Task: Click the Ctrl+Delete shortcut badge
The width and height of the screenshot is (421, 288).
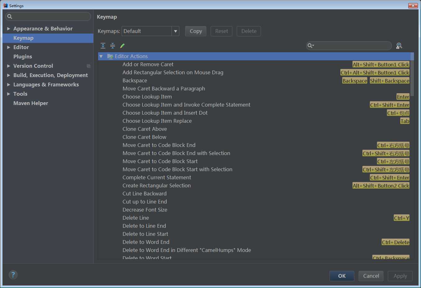Action: 396,242
